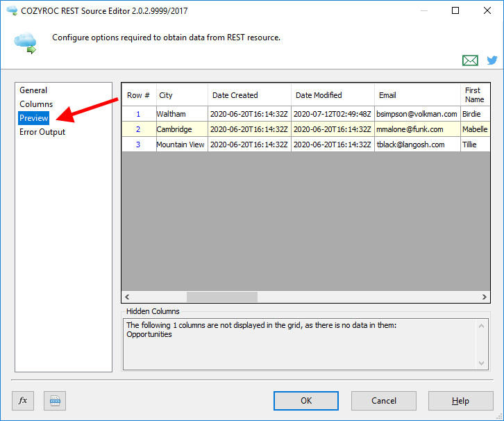Click the Mountain View city cell
Viewport: 504px width, 421px height.
183,145
